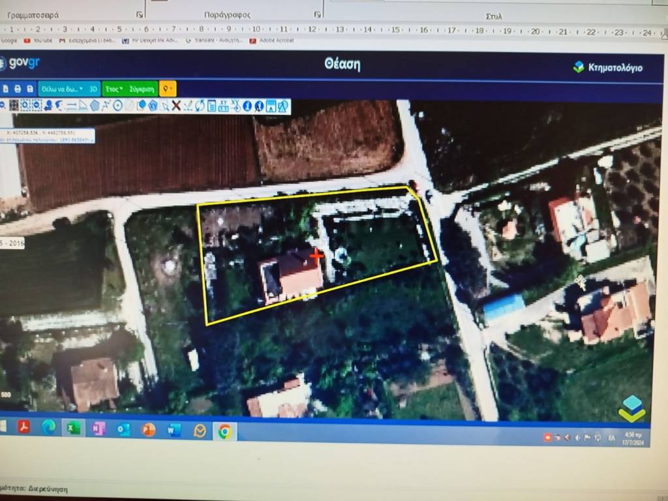Image resolution: width=668 pixels, height=501 pixels.
Task: Open the Έτος year dropdown
Action: coord(115,89)
